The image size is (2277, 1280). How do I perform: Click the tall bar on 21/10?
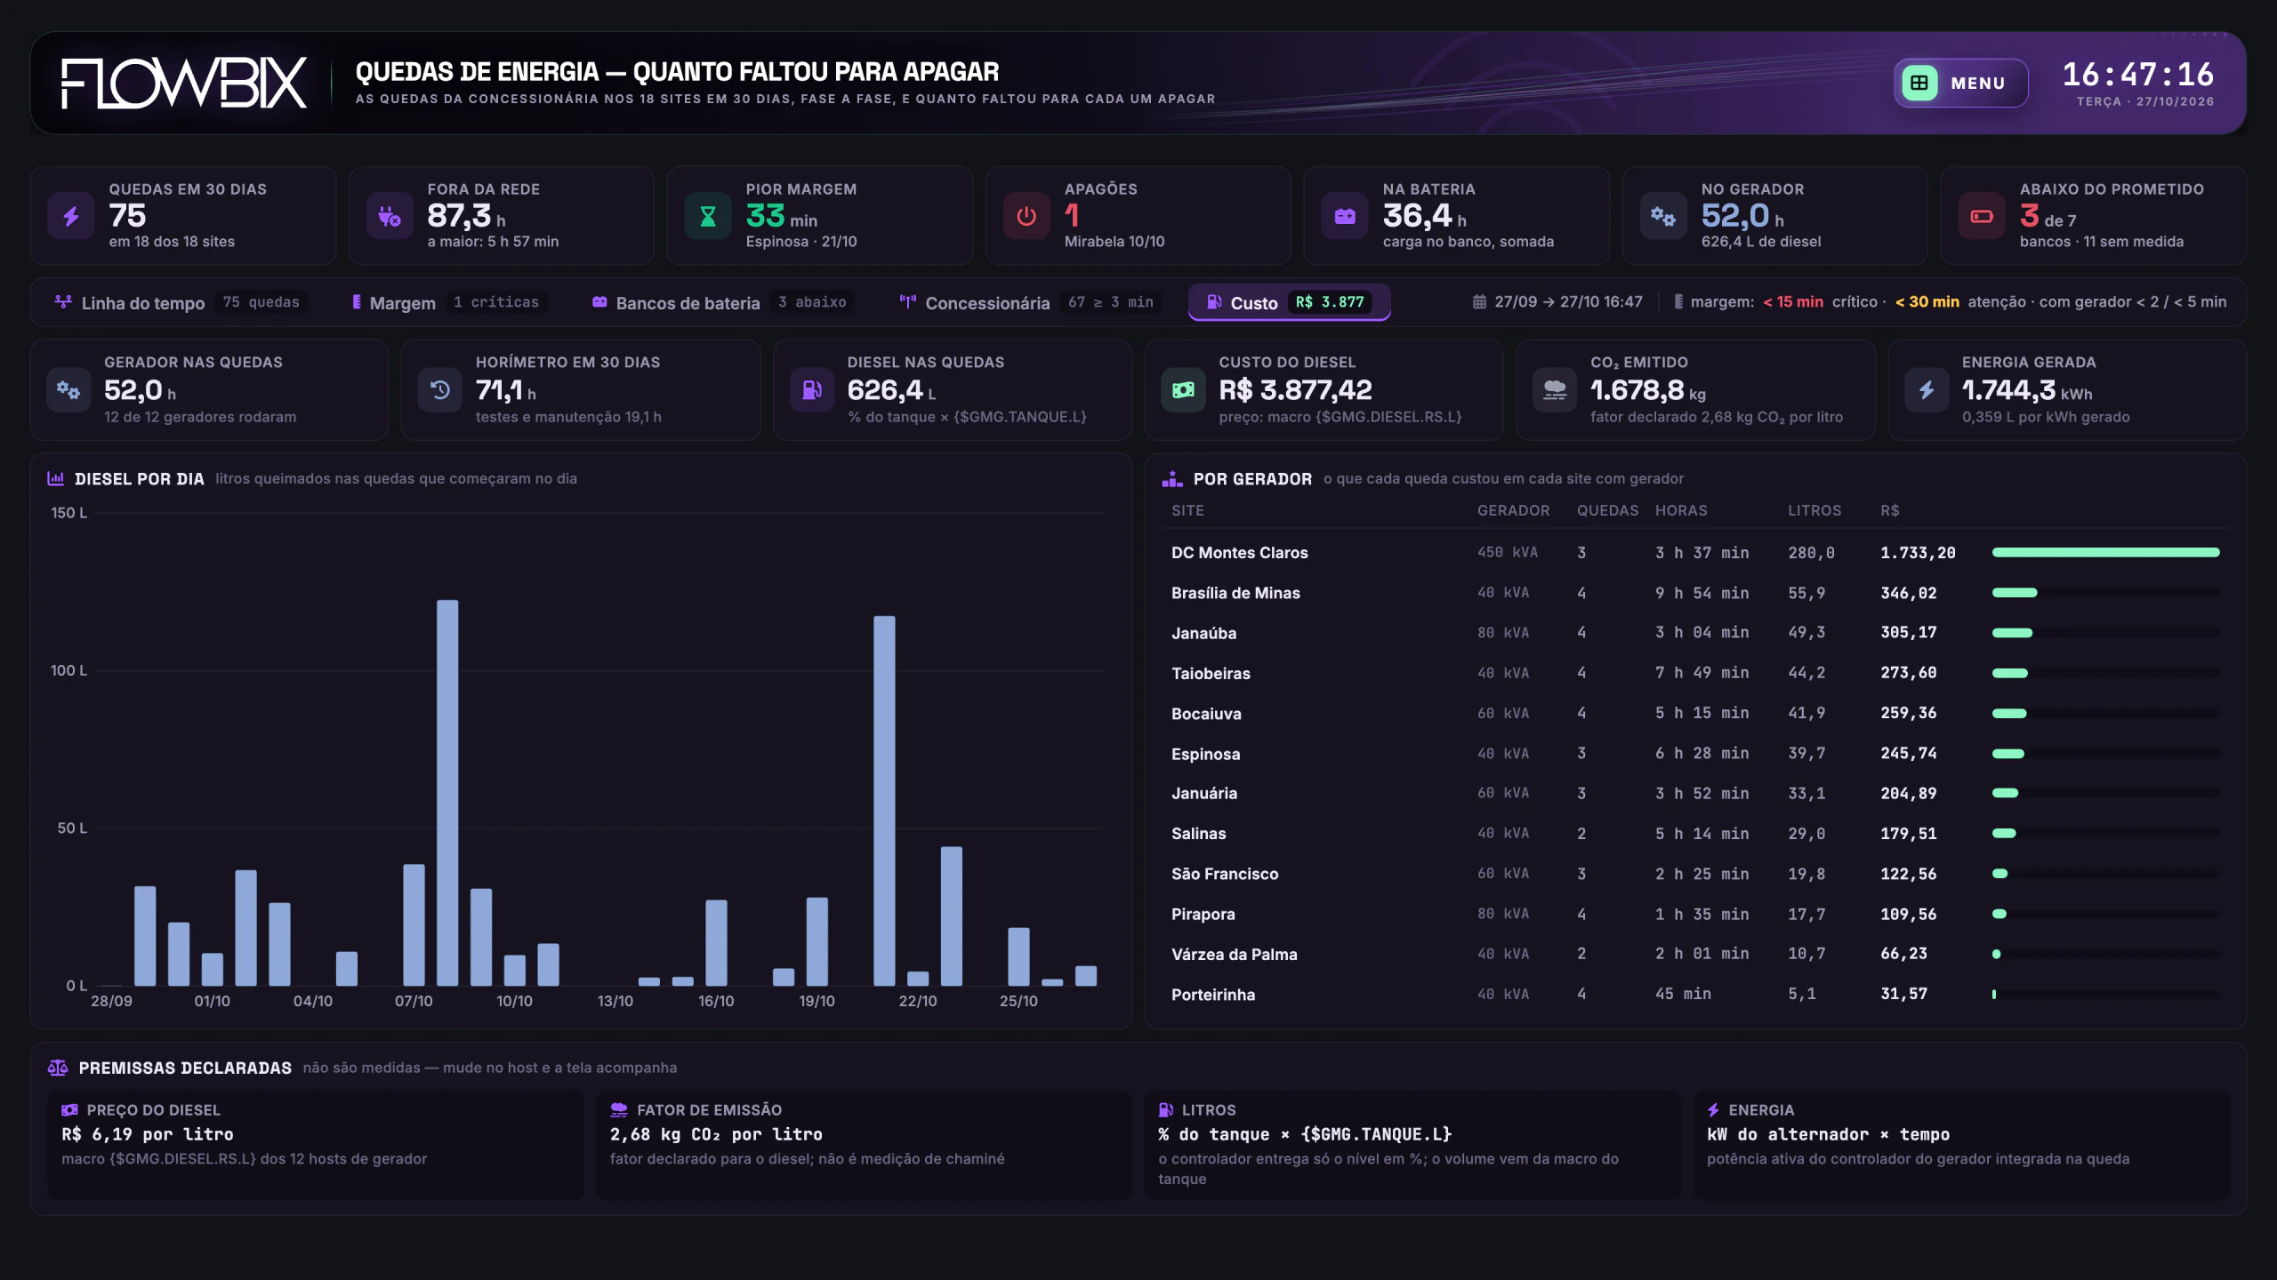[884, 801]
